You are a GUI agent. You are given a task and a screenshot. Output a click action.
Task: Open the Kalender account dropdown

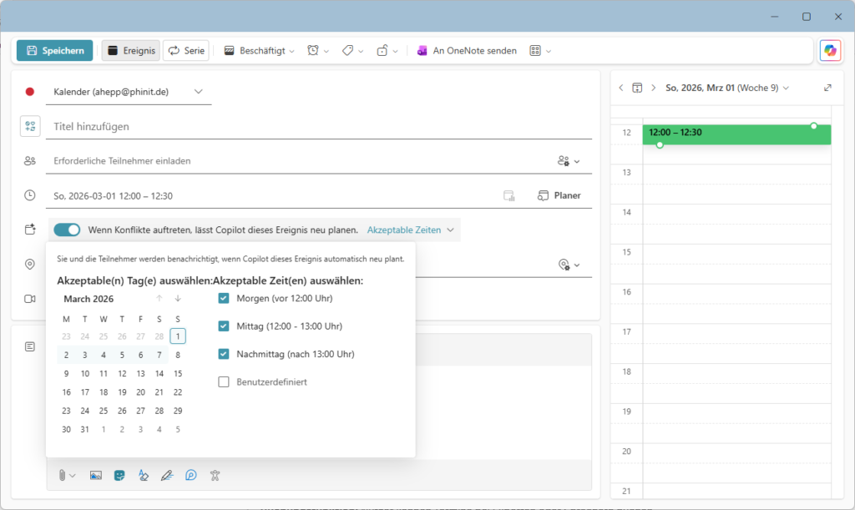199,92
